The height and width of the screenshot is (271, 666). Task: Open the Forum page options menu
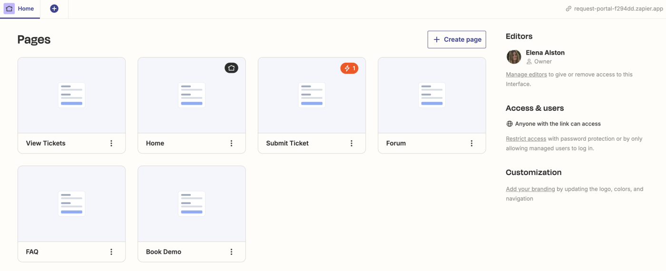471,143
